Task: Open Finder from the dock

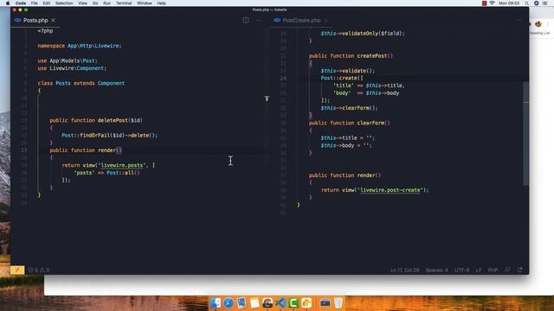Action: tap(216, 303)
